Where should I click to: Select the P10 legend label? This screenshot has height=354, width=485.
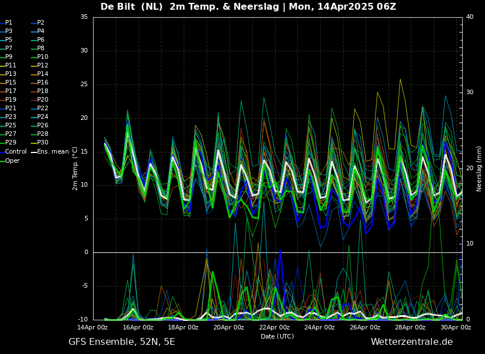(43, 57)
